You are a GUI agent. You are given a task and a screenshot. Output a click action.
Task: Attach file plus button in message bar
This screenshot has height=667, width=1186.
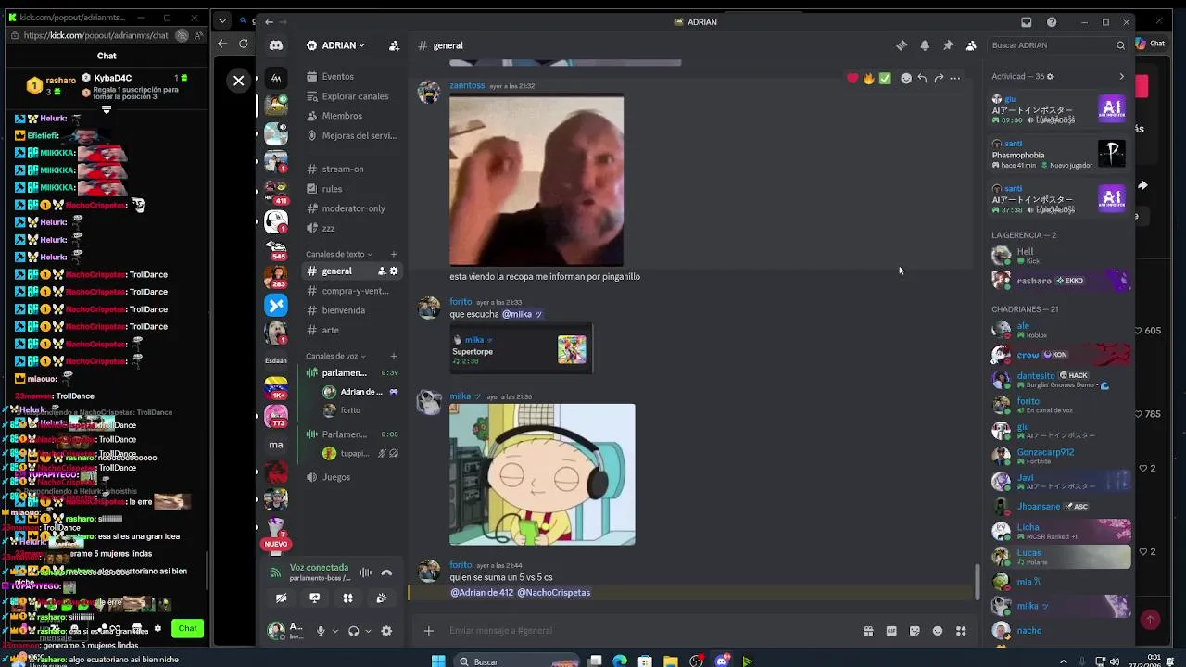(428, 631)
